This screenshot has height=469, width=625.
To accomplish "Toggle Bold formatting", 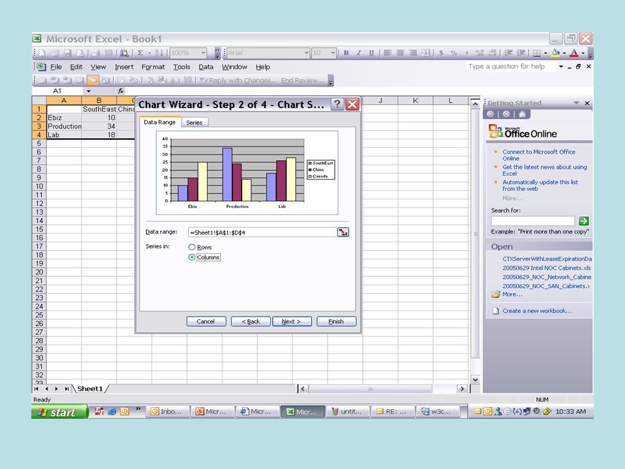I will (346, 53).
